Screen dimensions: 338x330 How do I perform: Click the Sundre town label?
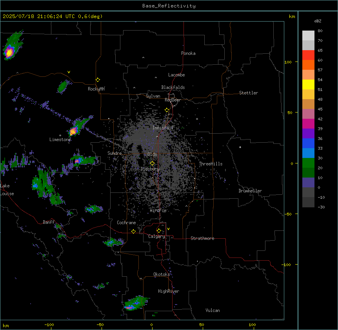(114, 153)
